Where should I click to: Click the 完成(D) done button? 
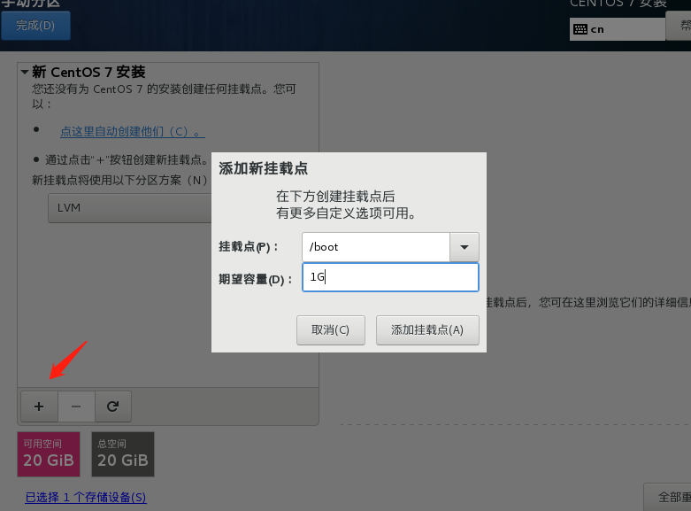coord(35,26)
